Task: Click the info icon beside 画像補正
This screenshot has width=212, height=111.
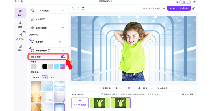Action: pos(59,42)
